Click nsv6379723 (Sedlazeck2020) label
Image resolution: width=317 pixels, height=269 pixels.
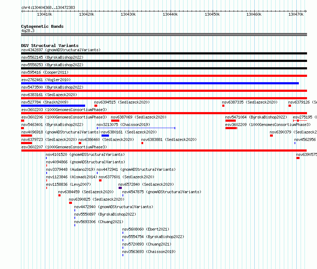(49, 139)
